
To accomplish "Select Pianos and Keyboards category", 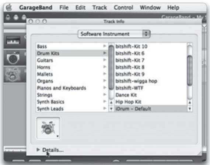I will [72, 88].
